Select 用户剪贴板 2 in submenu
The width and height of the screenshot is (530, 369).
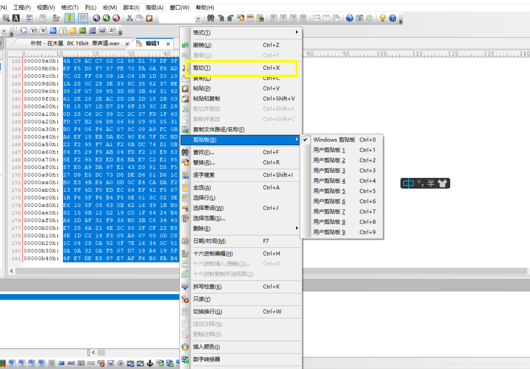pos(342,160)
